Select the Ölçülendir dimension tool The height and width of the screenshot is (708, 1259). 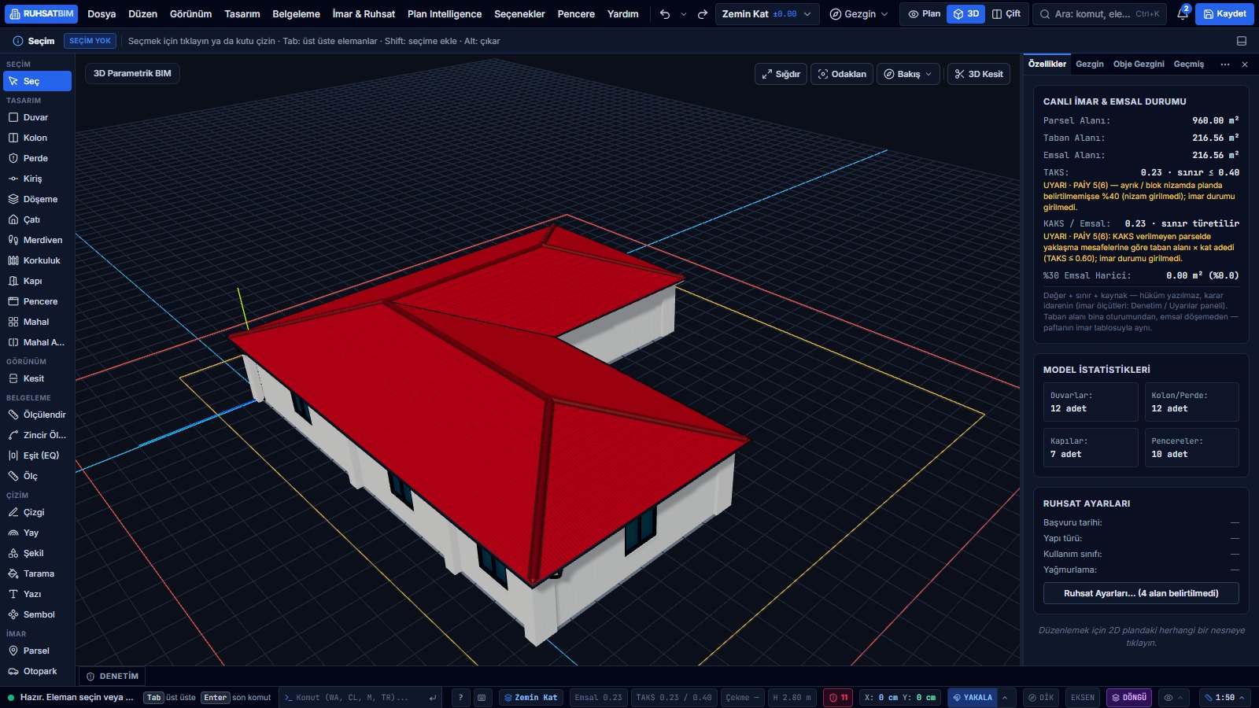pos(37,415)
